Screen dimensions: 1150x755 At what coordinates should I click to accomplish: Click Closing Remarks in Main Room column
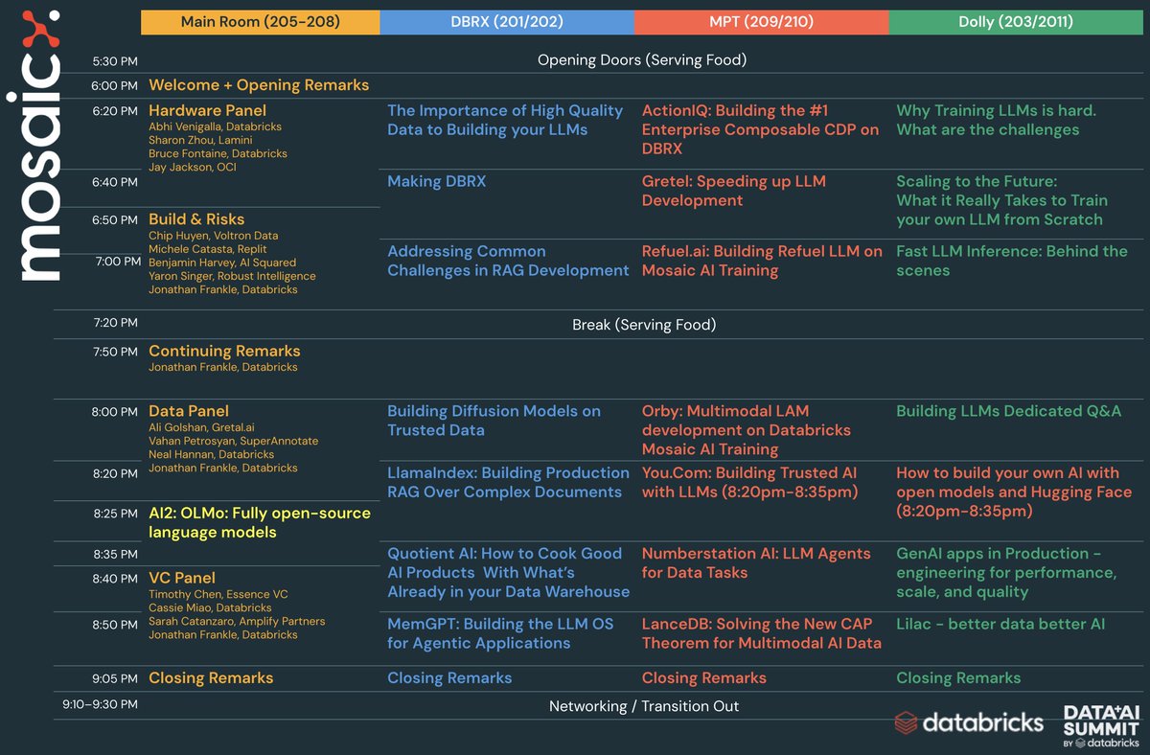click(211, 677)
